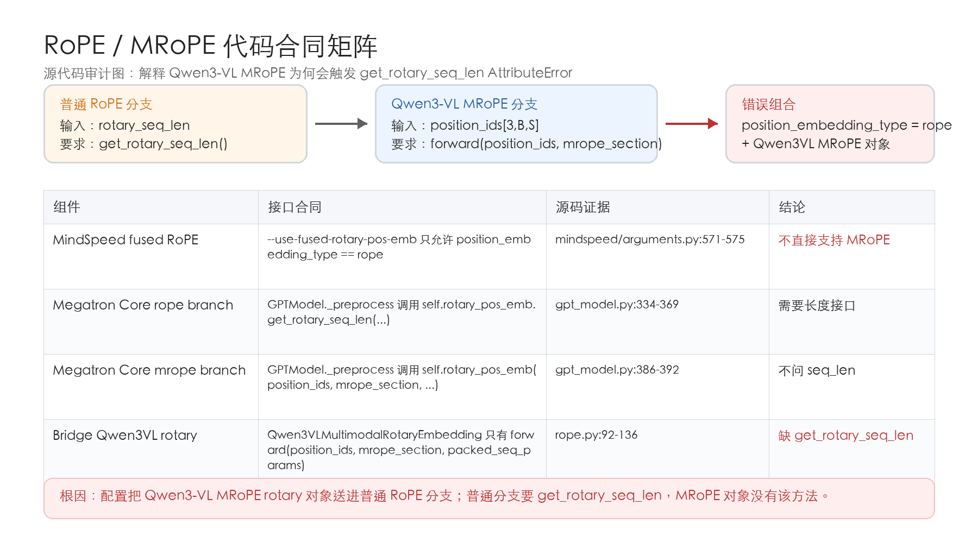Click position_embedding_type = rope text

(847, 125)
